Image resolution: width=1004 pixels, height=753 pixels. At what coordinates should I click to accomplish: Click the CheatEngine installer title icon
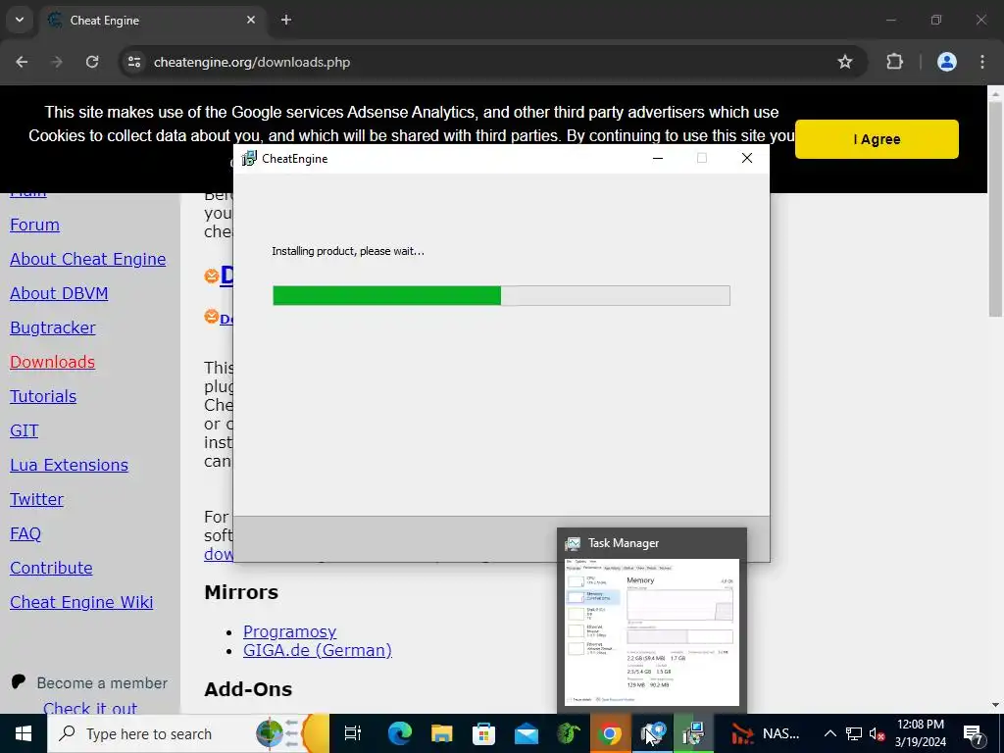pos(248,158)
